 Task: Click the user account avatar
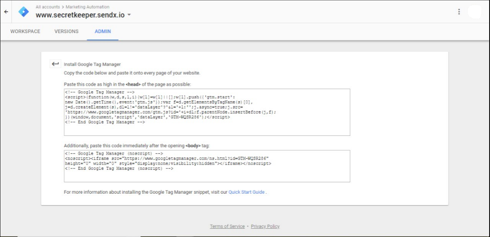pos(474,12)
